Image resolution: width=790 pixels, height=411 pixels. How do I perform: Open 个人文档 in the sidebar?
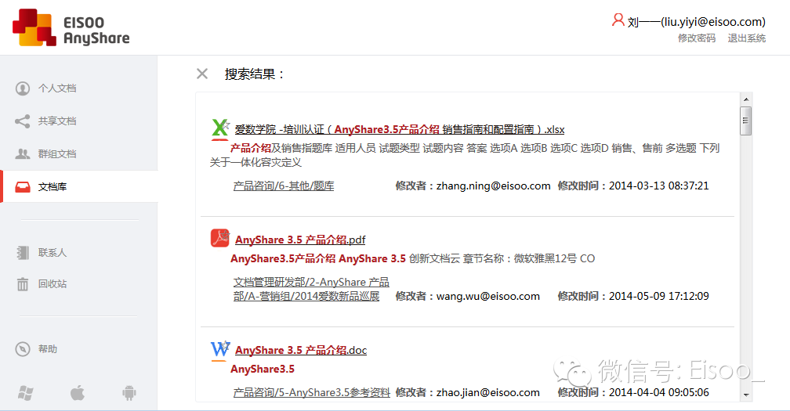(x=57, y=88)
